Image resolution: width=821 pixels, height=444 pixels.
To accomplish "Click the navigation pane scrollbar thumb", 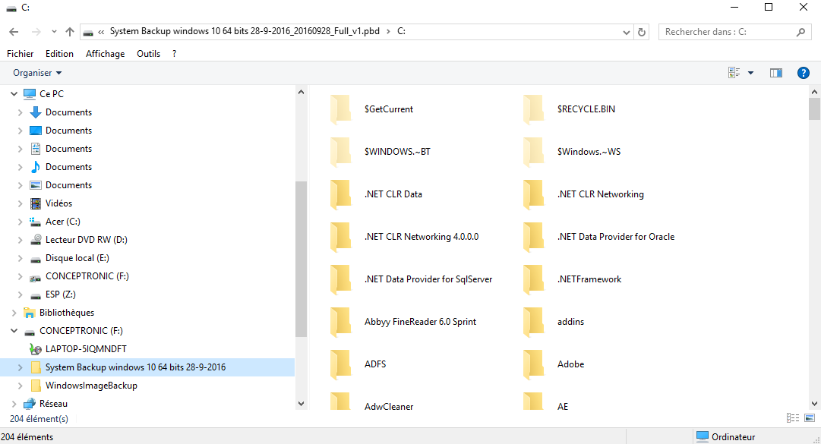I will (x=301, y=258).
